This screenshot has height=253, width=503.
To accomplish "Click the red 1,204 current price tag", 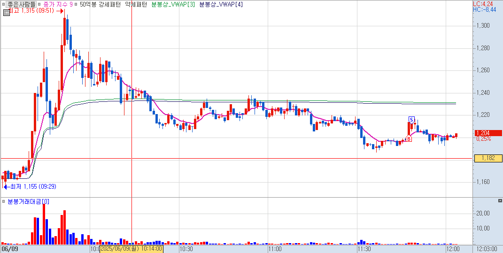I will point(488,133).
